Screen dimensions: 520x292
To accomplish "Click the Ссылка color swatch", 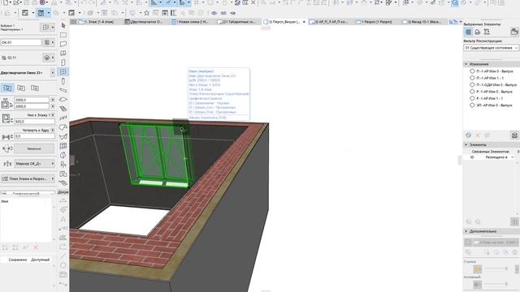I will tap(477, 268).
